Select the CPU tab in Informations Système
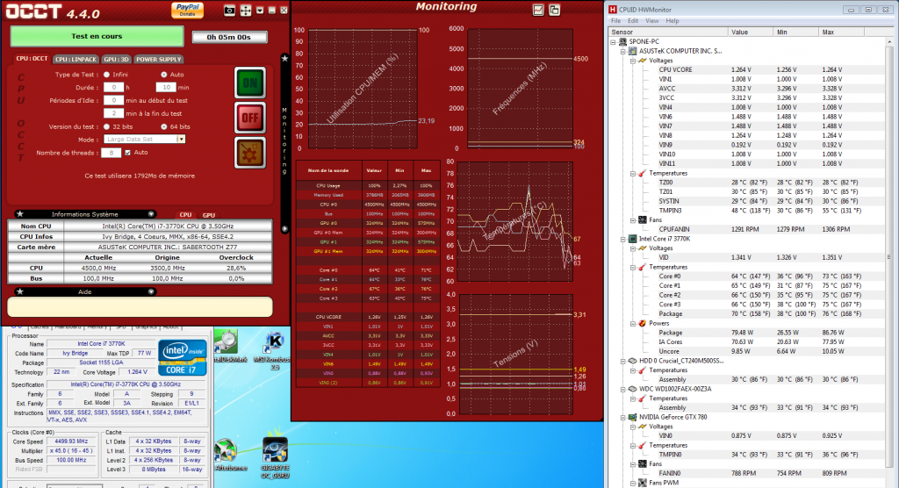This screenshot has width=899, height=488. point(185,215)
